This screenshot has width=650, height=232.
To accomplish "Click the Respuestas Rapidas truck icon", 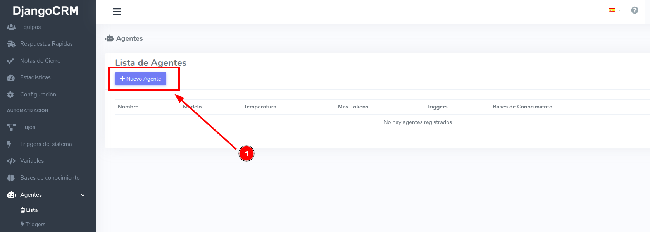I will (x=11, y=44).
